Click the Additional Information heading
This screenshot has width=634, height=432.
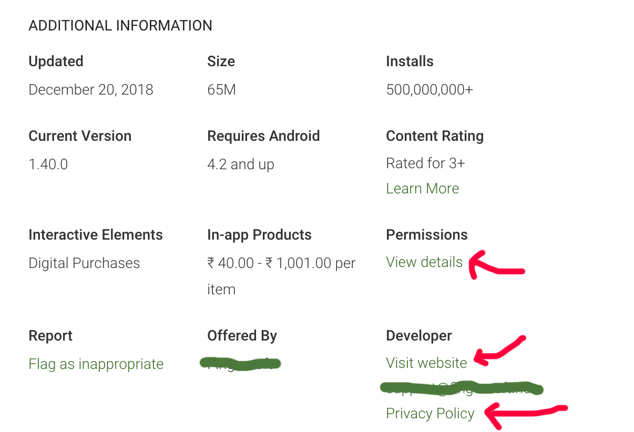(x=120, y=25)
